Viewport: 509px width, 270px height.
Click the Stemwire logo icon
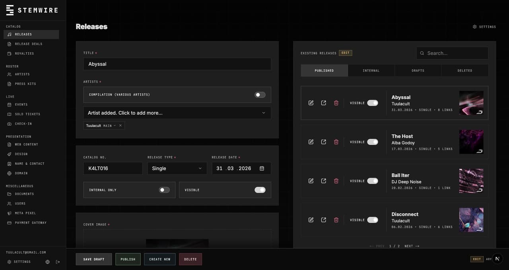tap(10, 10)
